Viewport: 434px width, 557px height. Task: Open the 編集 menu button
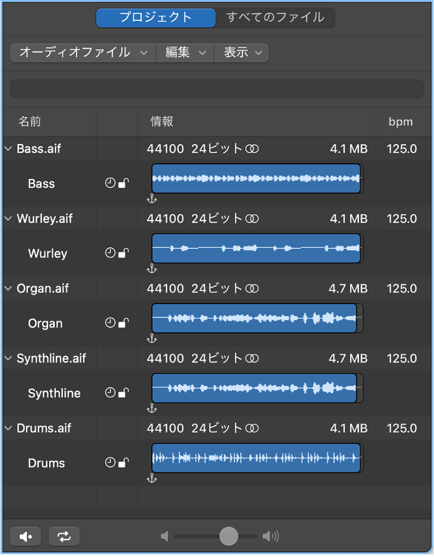point(185,53)
